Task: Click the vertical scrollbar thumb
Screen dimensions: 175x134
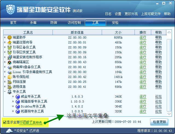Action: (x=169, y=75)
